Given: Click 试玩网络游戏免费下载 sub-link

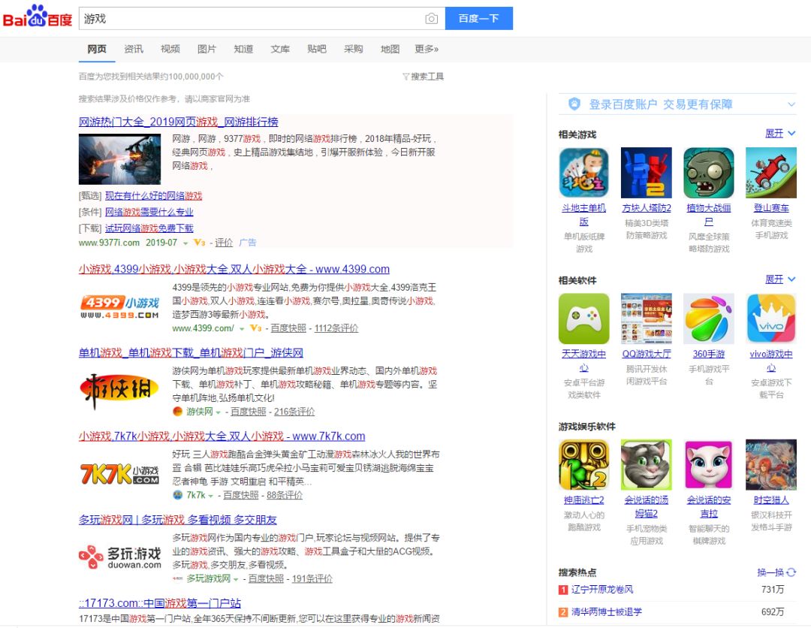Looking at the screenshot, I should pyautogui.click(x=149, y=228).
